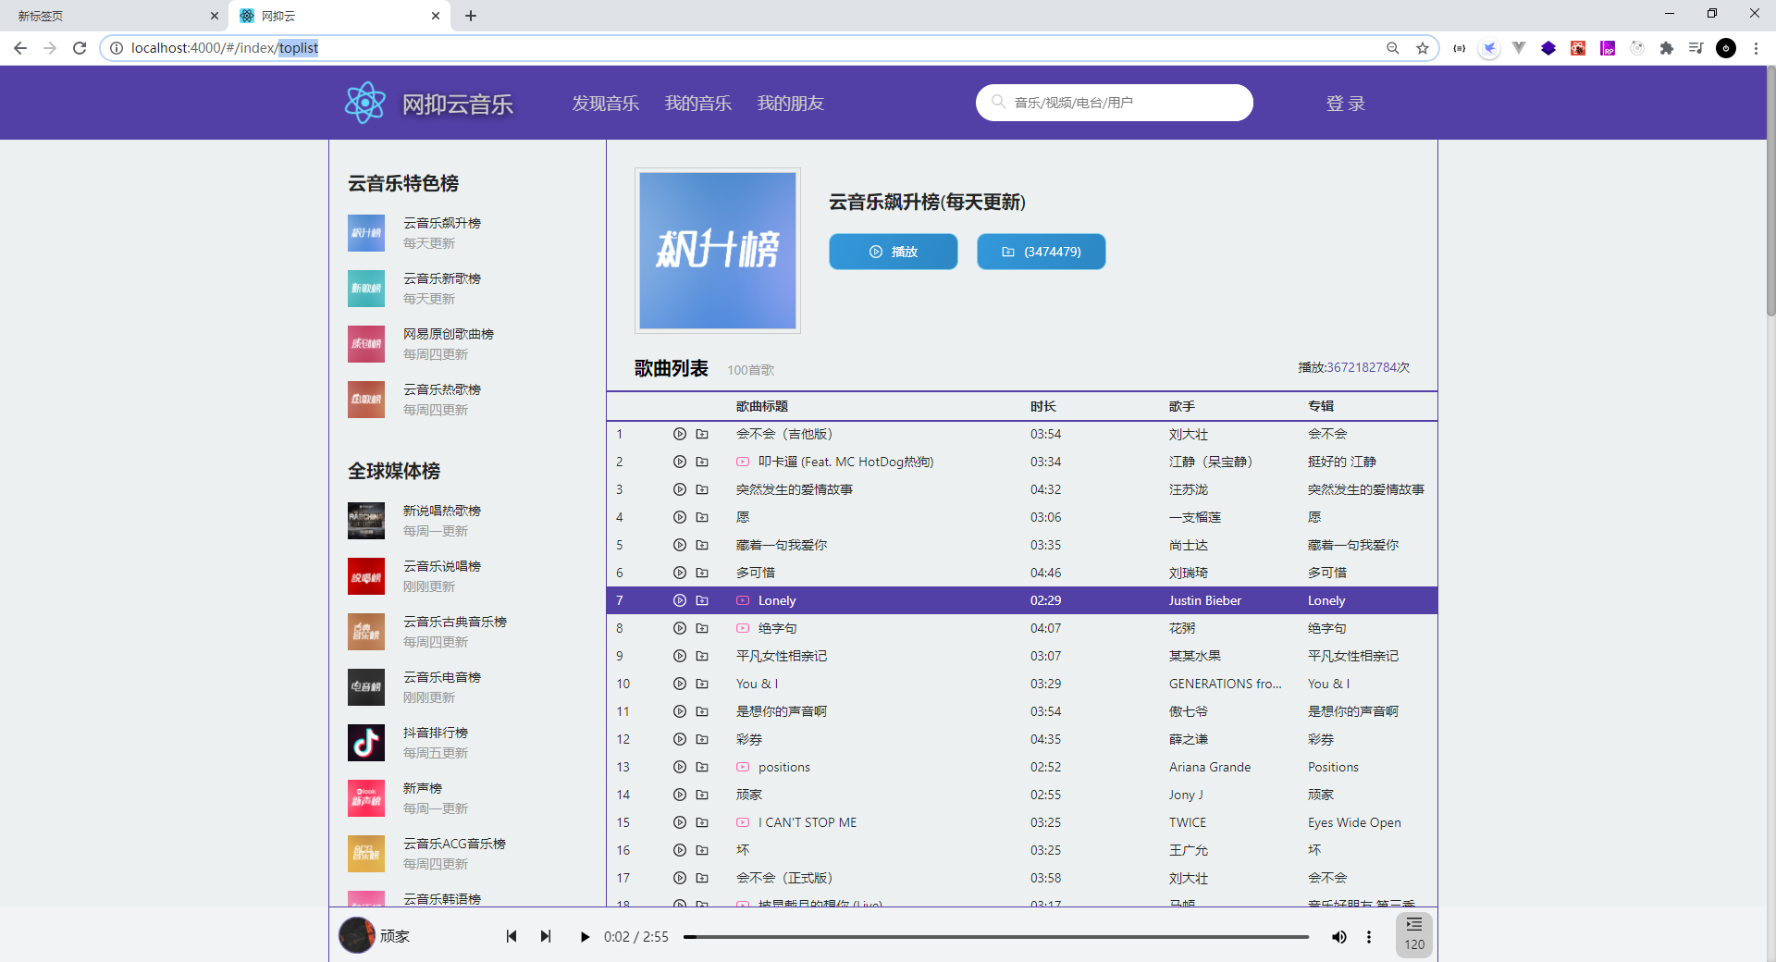Add You & I to playlist via folder icon
The image size is (1776, 962).
(x=702, y=684)
